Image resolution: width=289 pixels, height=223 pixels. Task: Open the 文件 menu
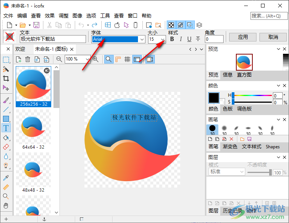coord(8,16)
